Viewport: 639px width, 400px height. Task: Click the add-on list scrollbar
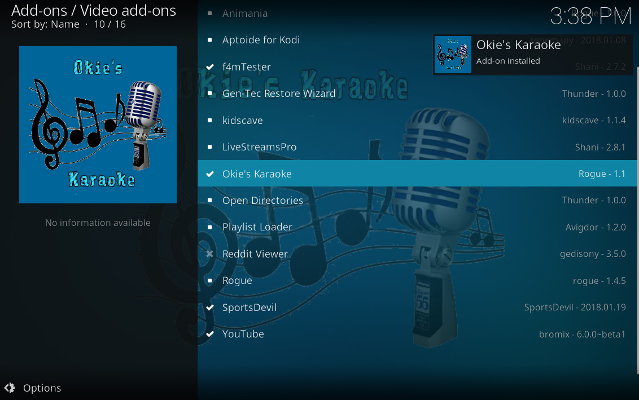pos(637,220)
